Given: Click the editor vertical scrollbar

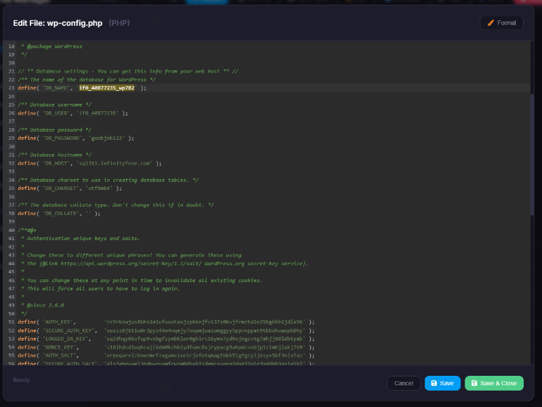Looking at the screenshot, I should (x=532, y=154).
